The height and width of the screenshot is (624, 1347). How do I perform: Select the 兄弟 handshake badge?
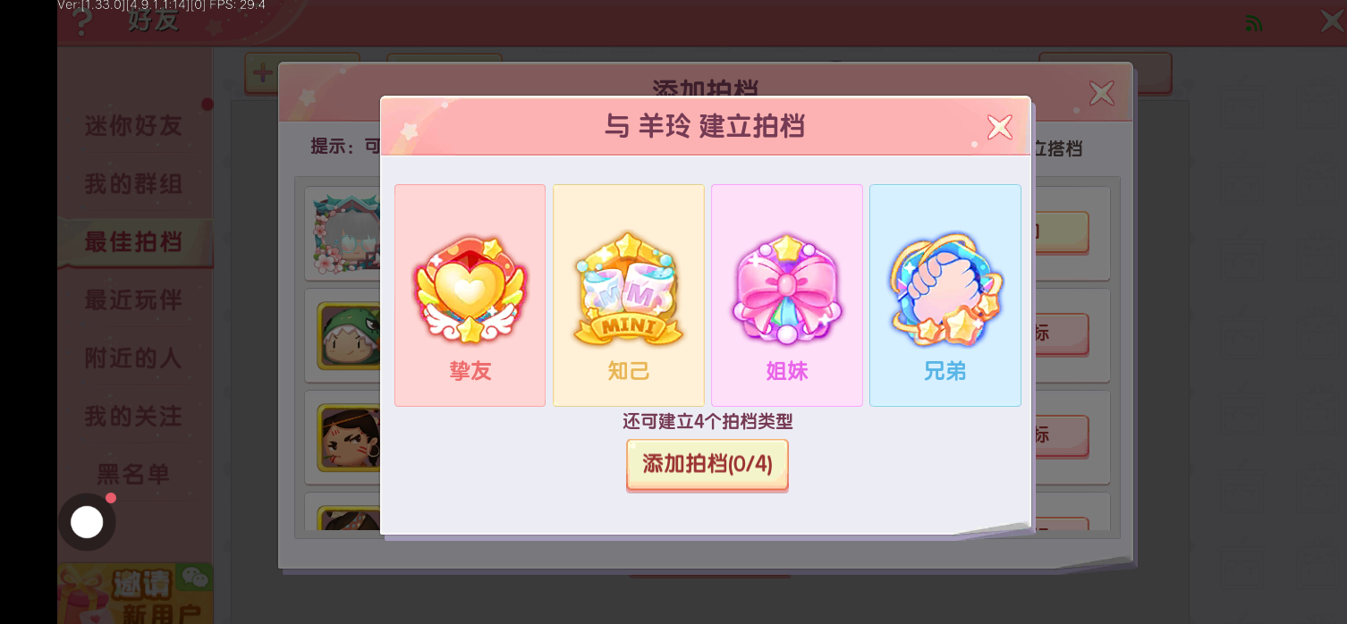(945, 295)
